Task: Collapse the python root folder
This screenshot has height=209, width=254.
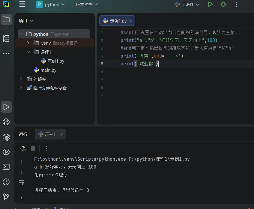Action: click(21, 34)
